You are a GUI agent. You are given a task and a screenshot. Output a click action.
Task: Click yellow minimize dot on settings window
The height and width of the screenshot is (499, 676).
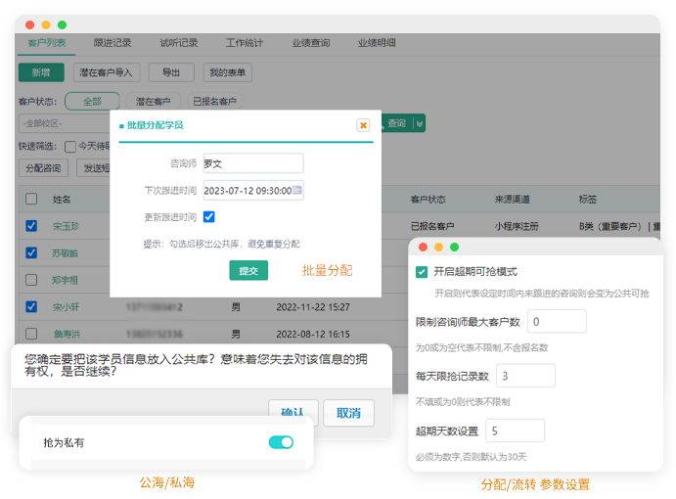[438, 248]
